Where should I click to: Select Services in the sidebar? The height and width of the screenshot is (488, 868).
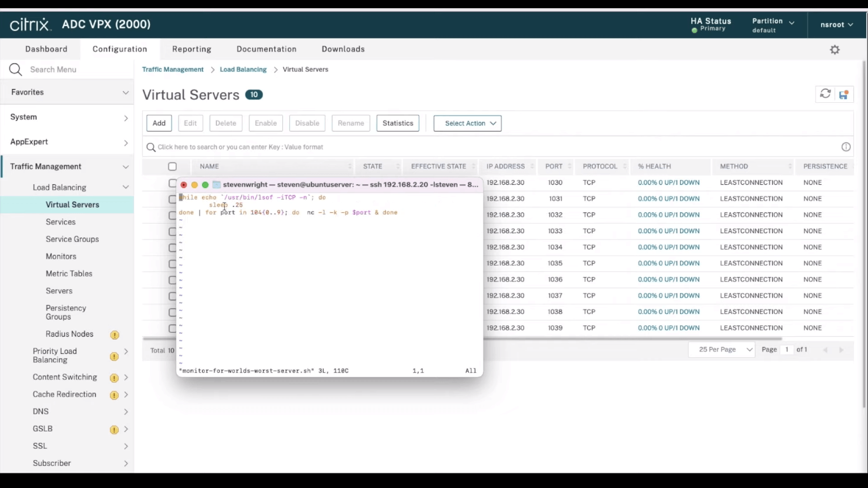[x=60, y=222]
